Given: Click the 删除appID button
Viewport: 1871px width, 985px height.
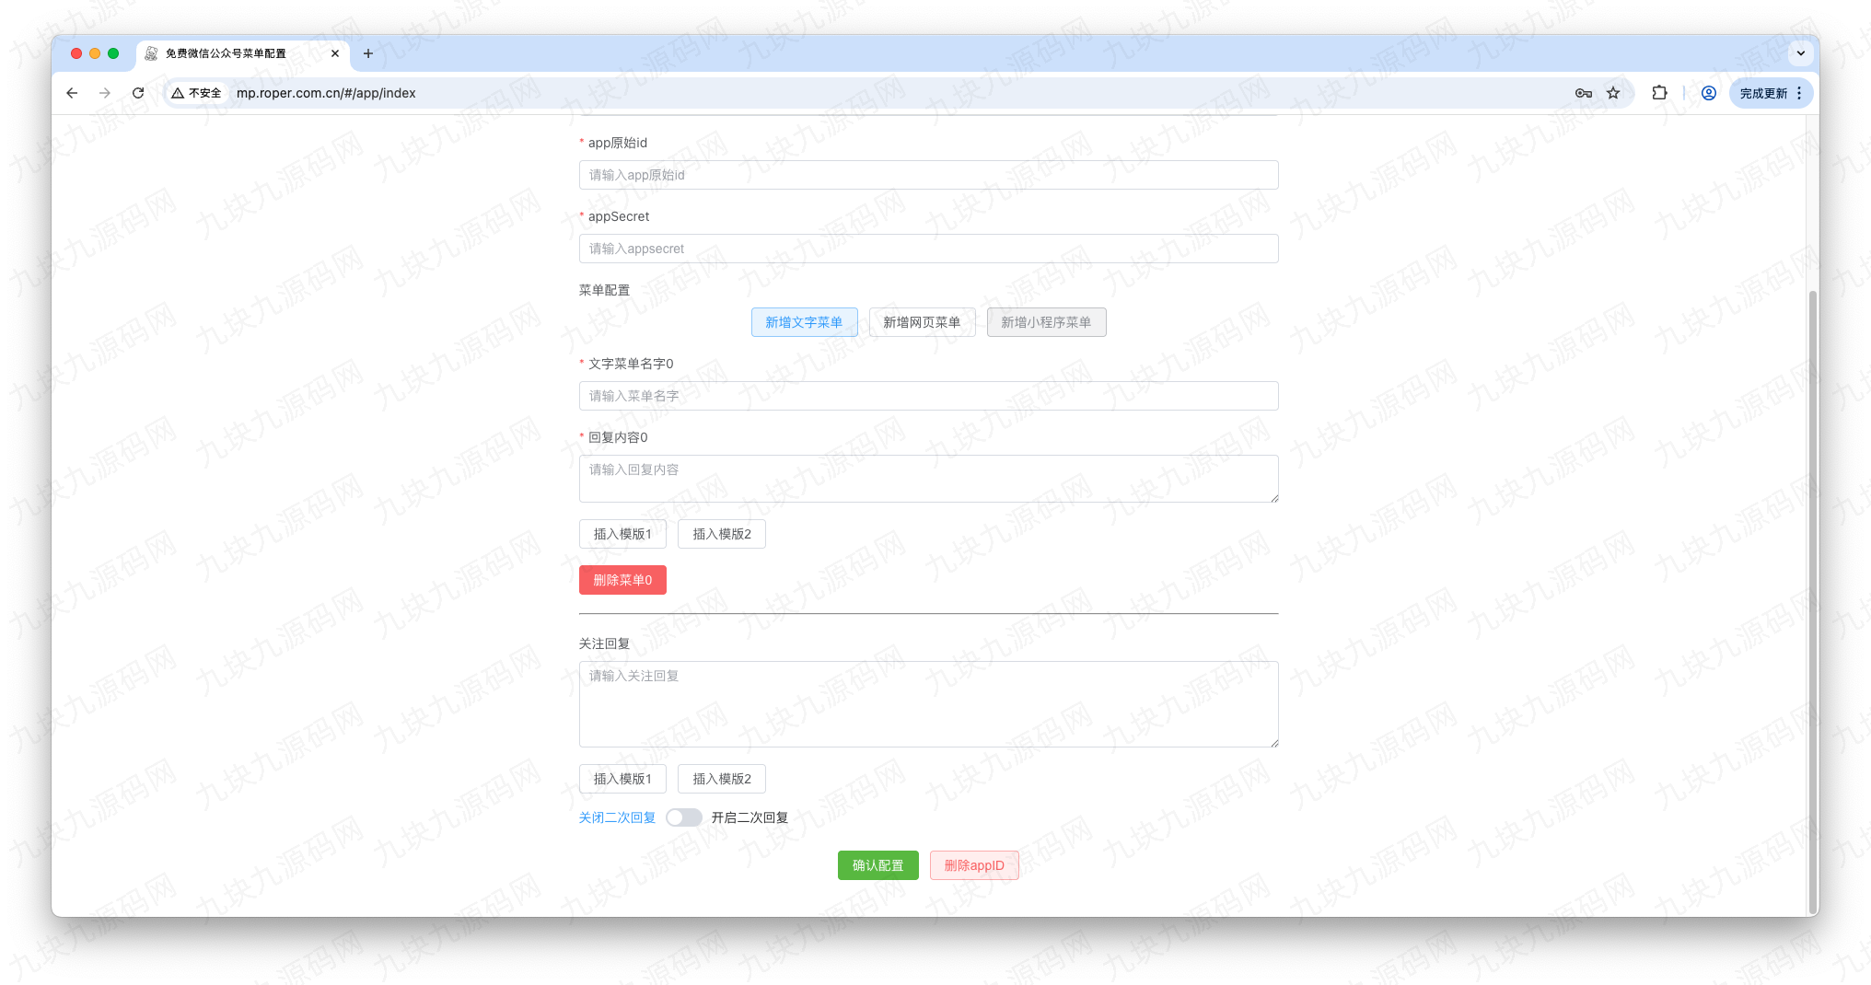Looking at the screenshot, I should (x=974, y=865).
